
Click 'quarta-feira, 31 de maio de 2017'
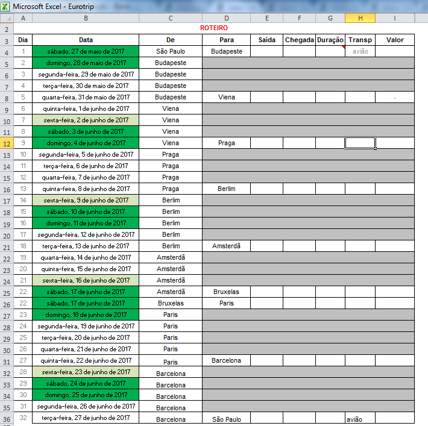[x=86, y=97]
